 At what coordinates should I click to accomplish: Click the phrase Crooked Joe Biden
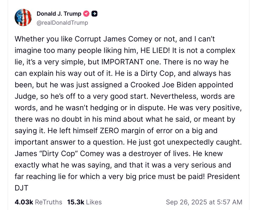click(x=163, y=85)
